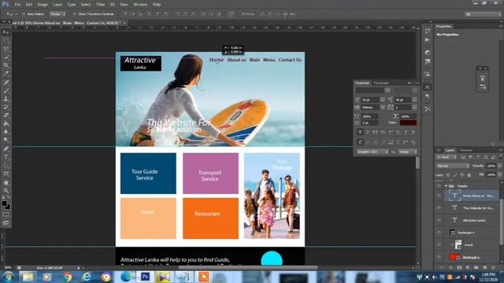Select the Attractive Lanka text layer
The image size is (504, 283).
tap(475, 220)
